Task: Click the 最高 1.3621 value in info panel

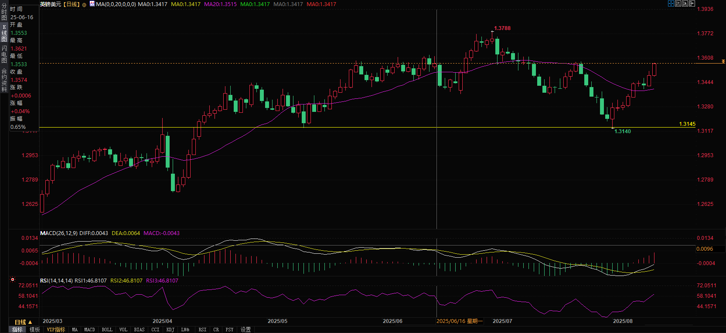Action: tap(19, 49)
